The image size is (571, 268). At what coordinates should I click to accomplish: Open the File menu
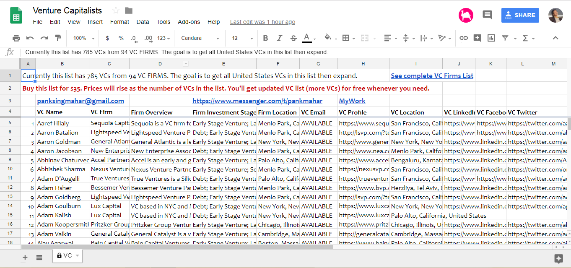click(x=37, y=22)
